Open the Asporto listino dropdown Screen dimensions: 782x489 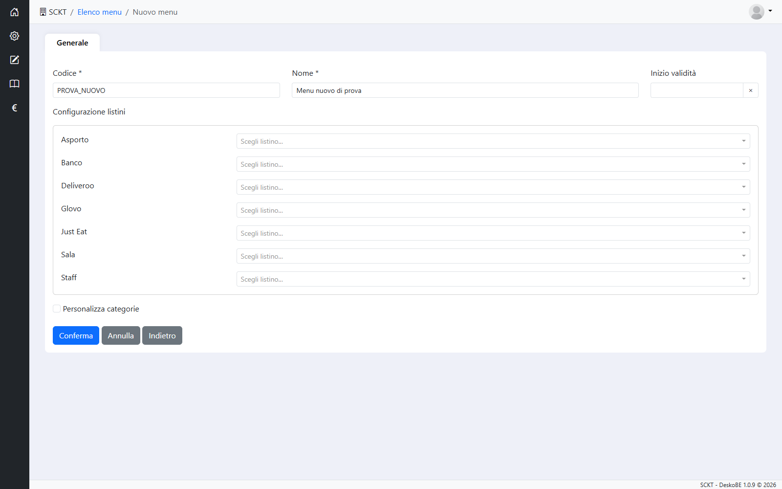point(493,141)
